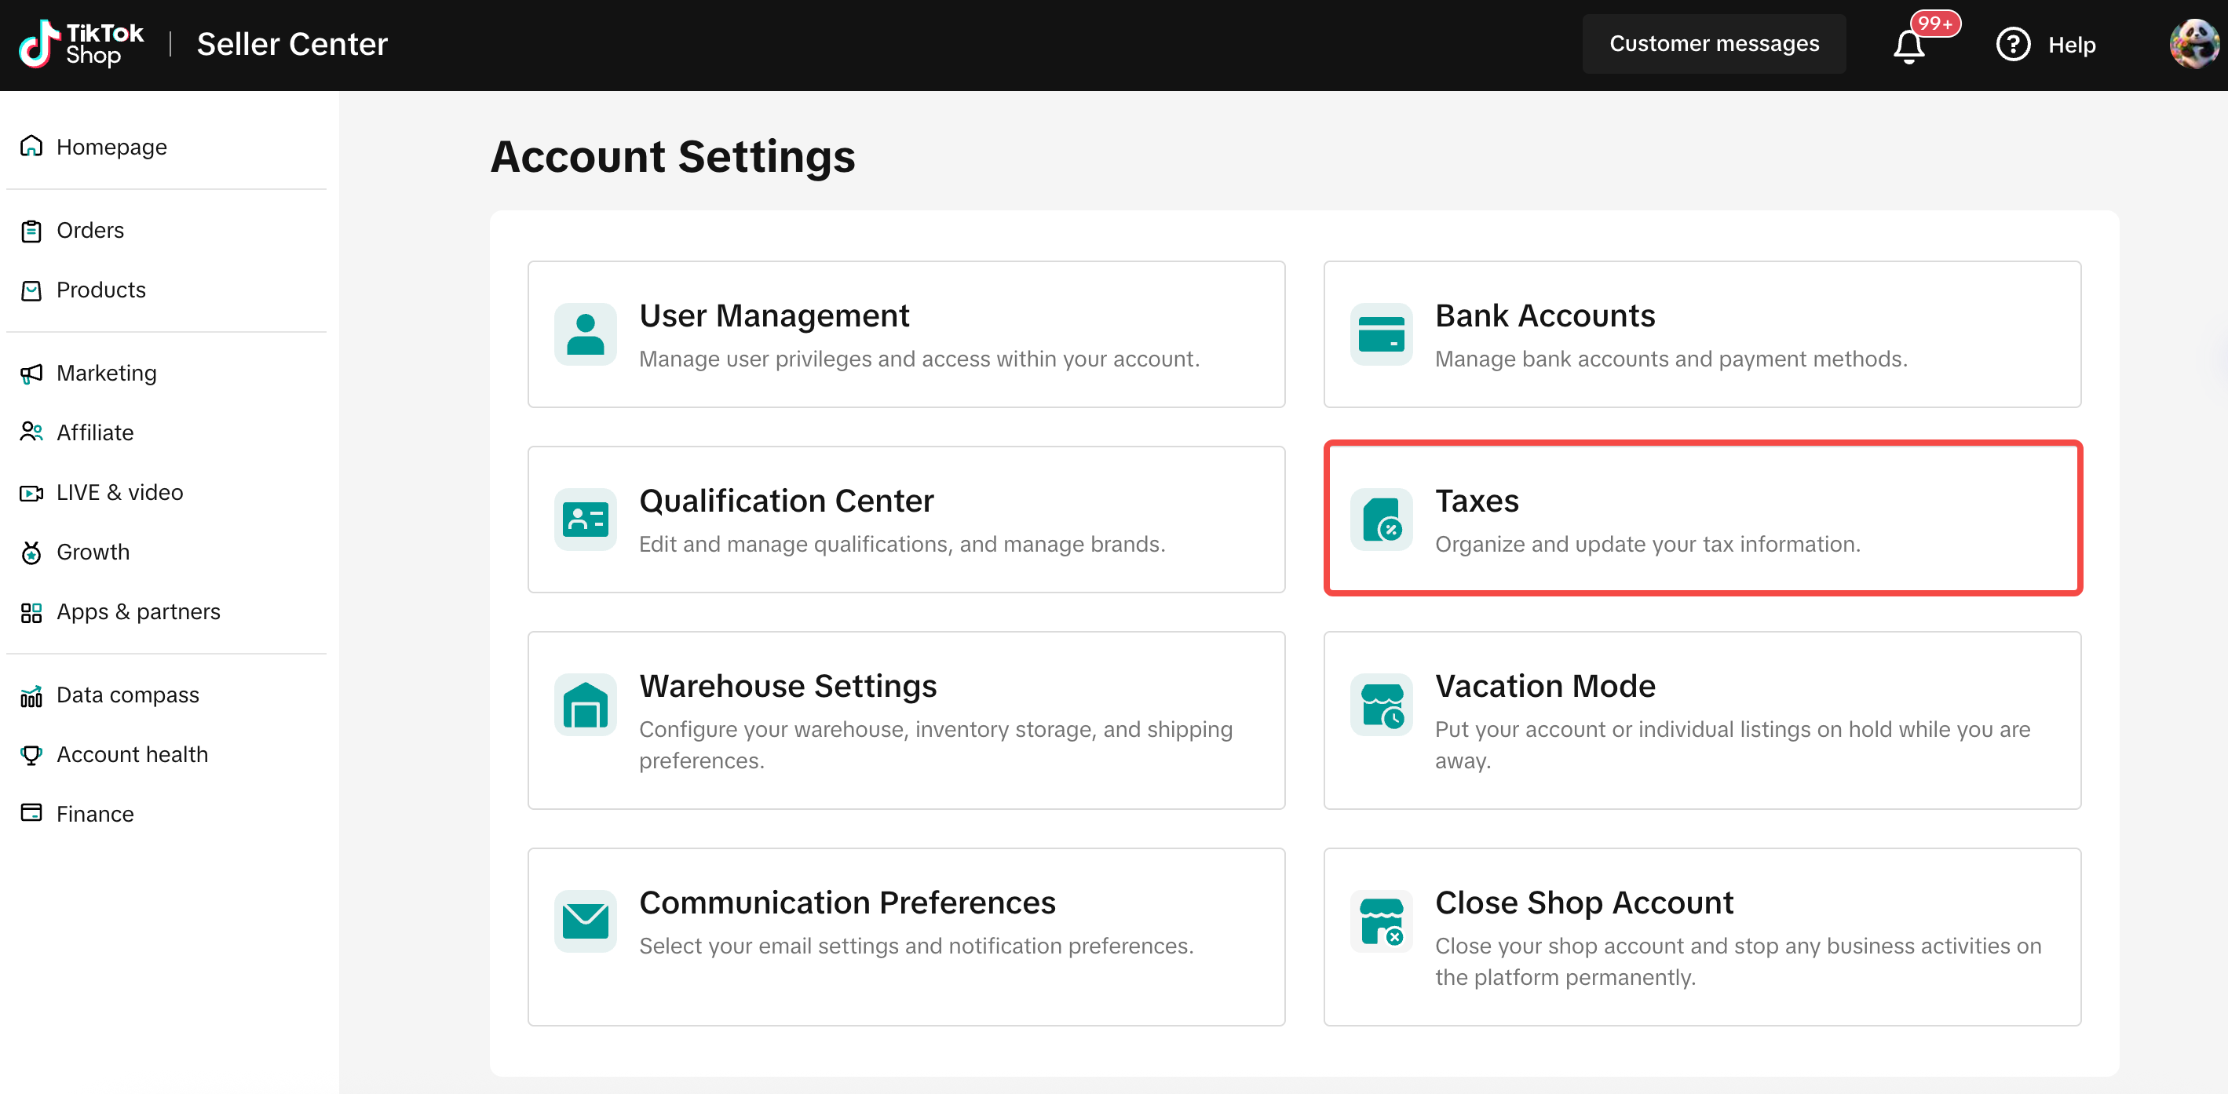The height and width of the screenshot is (1094, 2228).
Task: Click the Bank Accounts card icon
Action: tap(1381, 334)
